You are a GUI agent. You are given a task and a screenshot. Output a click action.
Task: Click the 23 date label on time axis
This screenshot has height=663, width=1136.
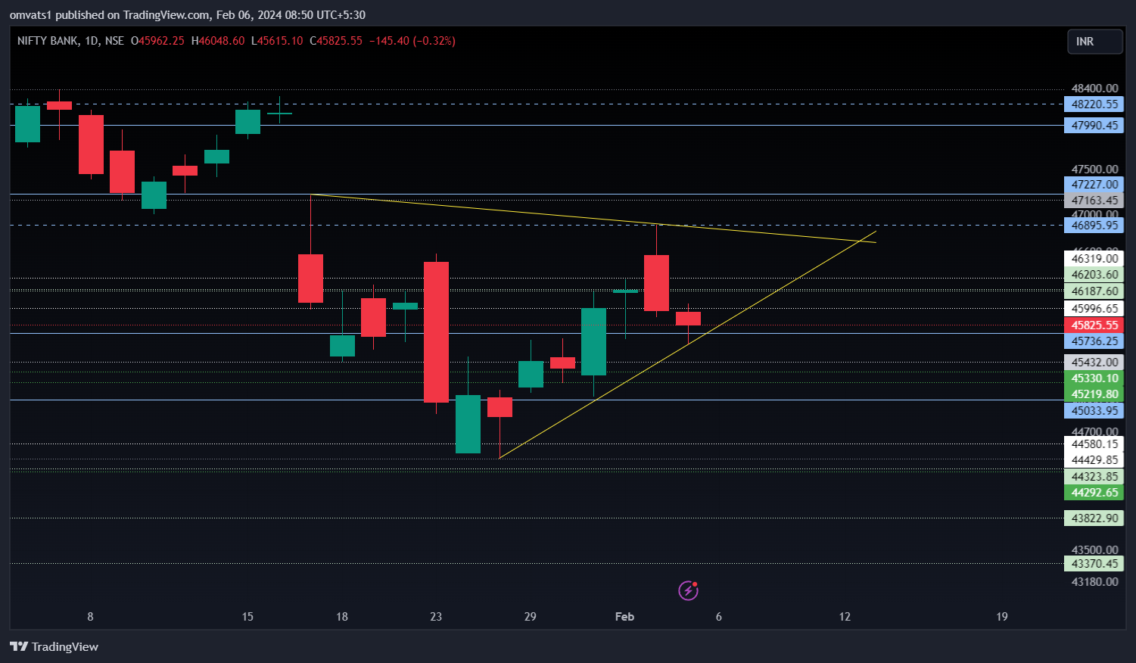point(436,617)
